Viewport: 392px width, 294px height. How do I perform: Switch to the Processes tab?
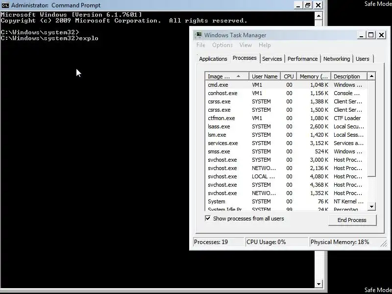(x=245, y=58)
